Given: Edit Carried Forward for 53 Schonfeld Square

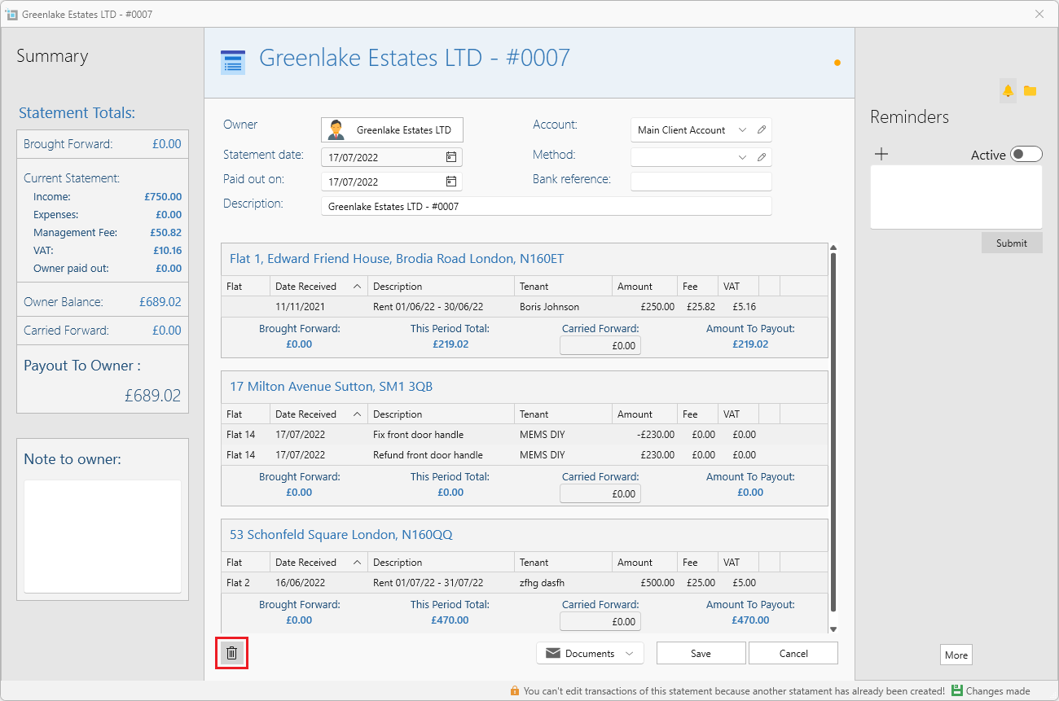Looking at the screenshot, I should tap(600, 621).
